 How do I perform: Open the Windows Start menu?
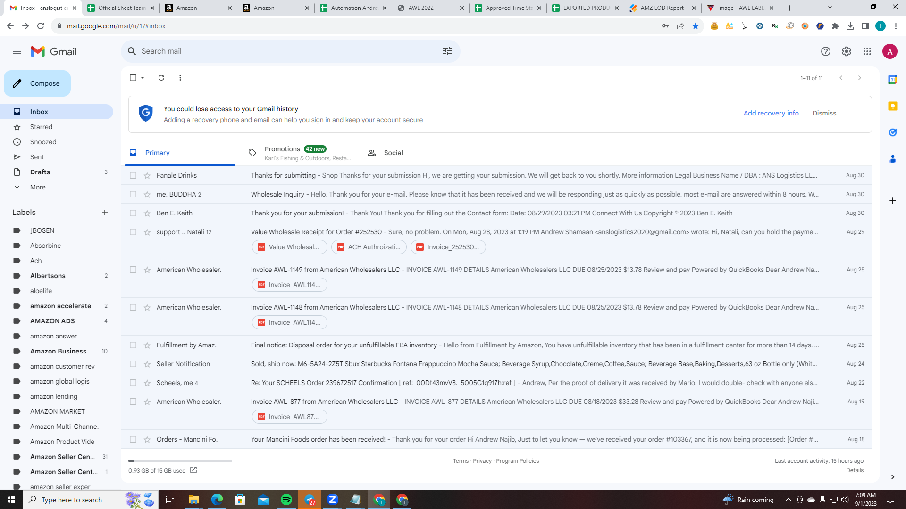point(11,500)
